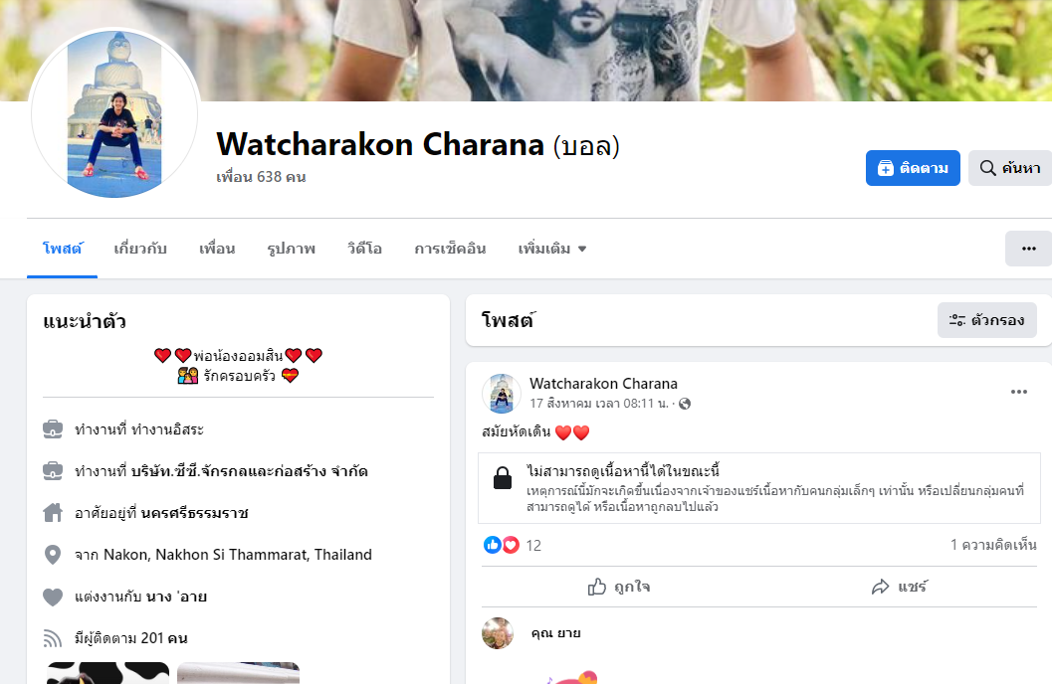Go to the รูปภาพ (Photos) tab
The width and height of the screenshot is (1052, 684).
tap(292, 250)
